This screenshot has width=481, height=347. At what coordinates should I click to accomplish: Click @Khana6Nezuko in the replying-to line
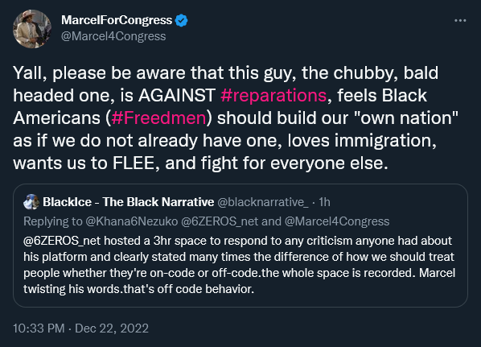[132, 221]
